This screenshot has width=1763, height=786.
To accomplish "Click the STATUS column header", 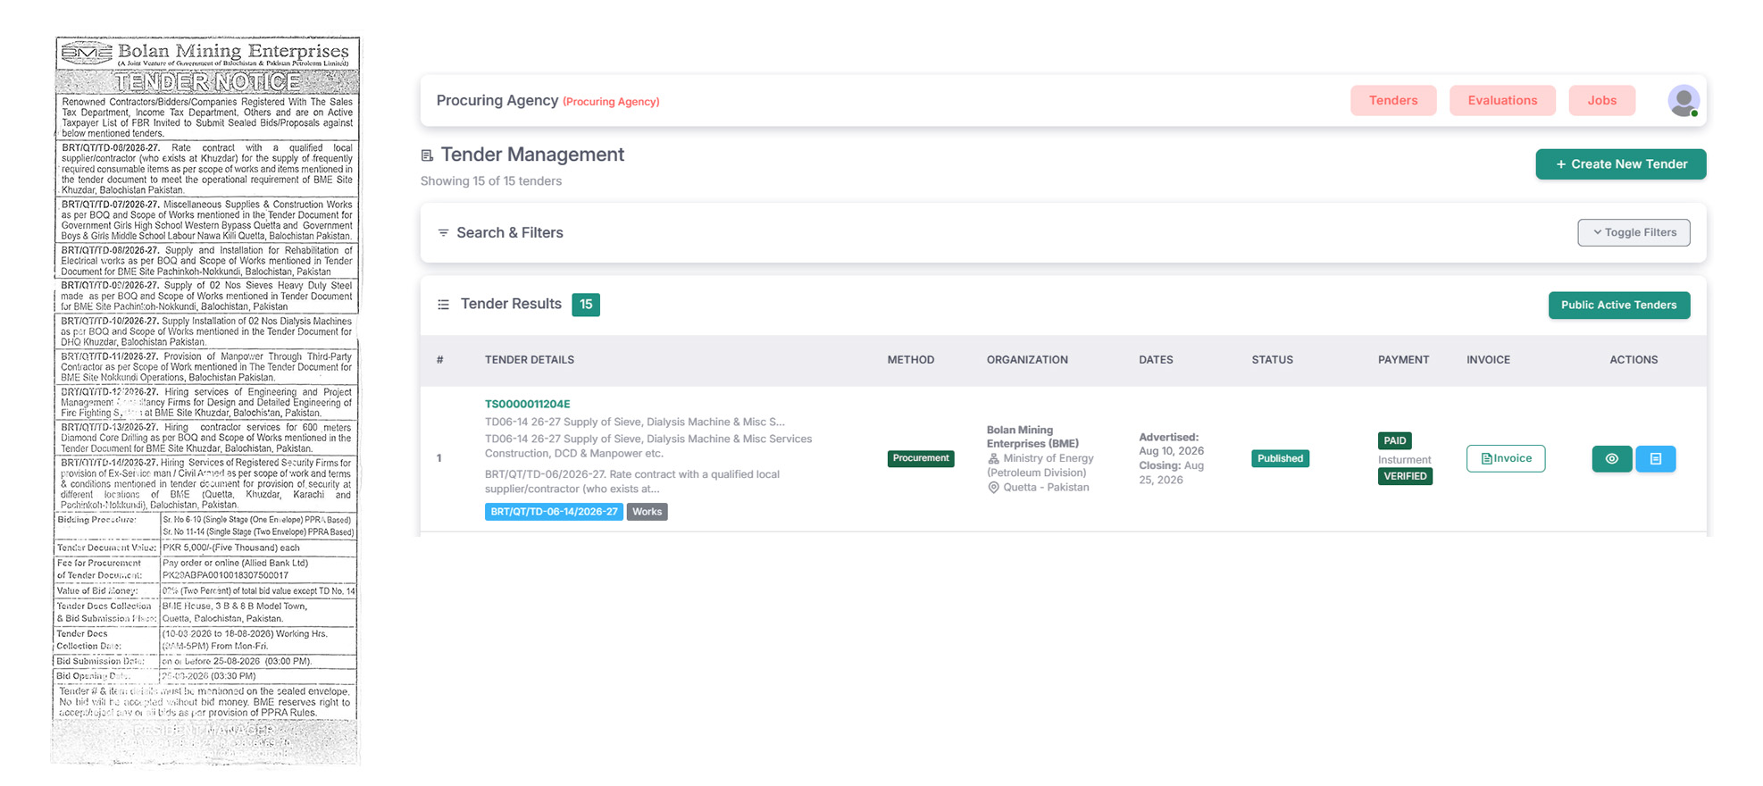I will (x=1272, y=360).
